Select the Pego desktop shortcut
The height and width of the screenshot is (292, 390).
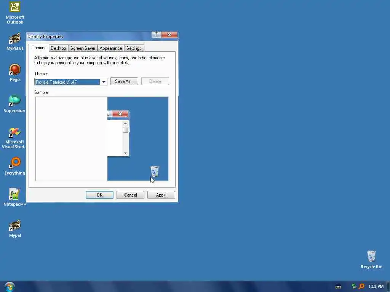point(15,73)
